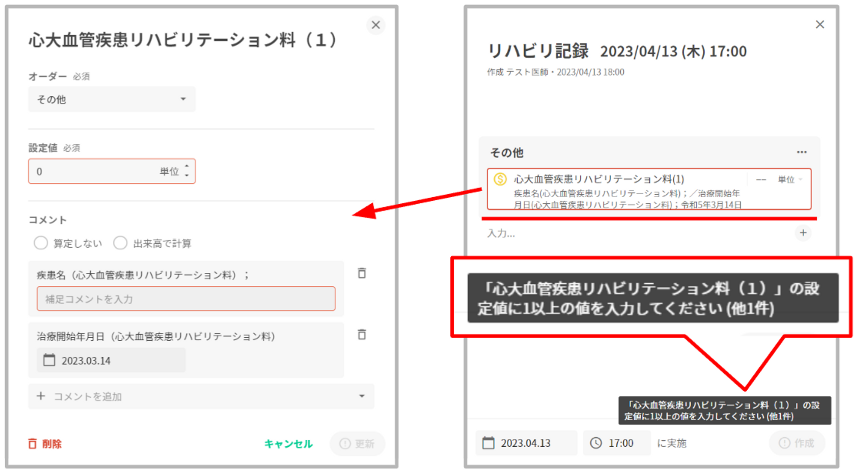Click the plus icon next to 入力
856x472 pixels.
click(803, 233)
